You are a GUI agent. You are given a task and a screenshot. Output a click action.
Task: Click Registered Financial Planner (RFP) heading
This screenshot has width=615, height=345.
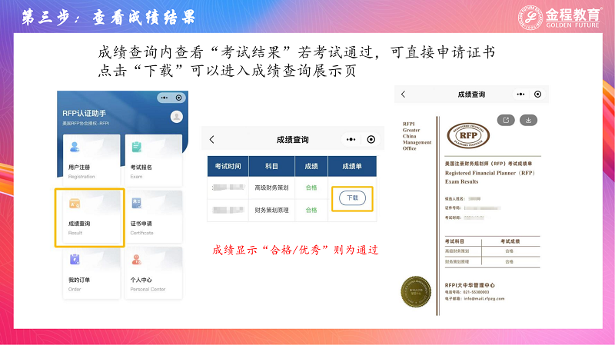tap(490, 173)
